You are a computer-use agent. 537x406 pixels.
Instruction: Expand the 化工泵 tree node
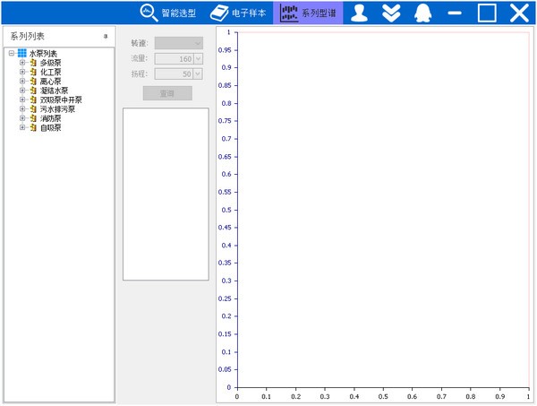pos(22,72)
